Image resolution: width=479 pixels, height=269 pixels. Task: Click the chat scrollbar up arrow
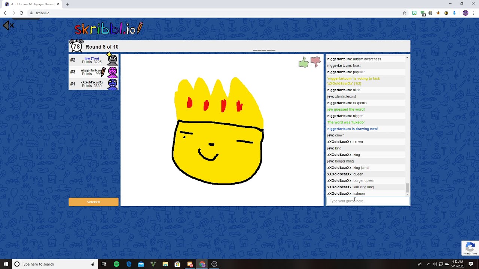pos(407,58)
